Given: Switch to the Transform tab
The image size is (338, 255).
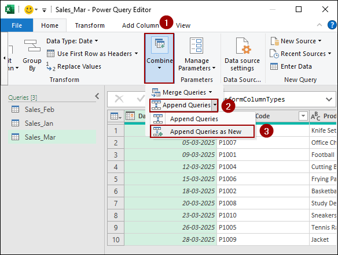Looking at the screenshot, I should (90, 25).
